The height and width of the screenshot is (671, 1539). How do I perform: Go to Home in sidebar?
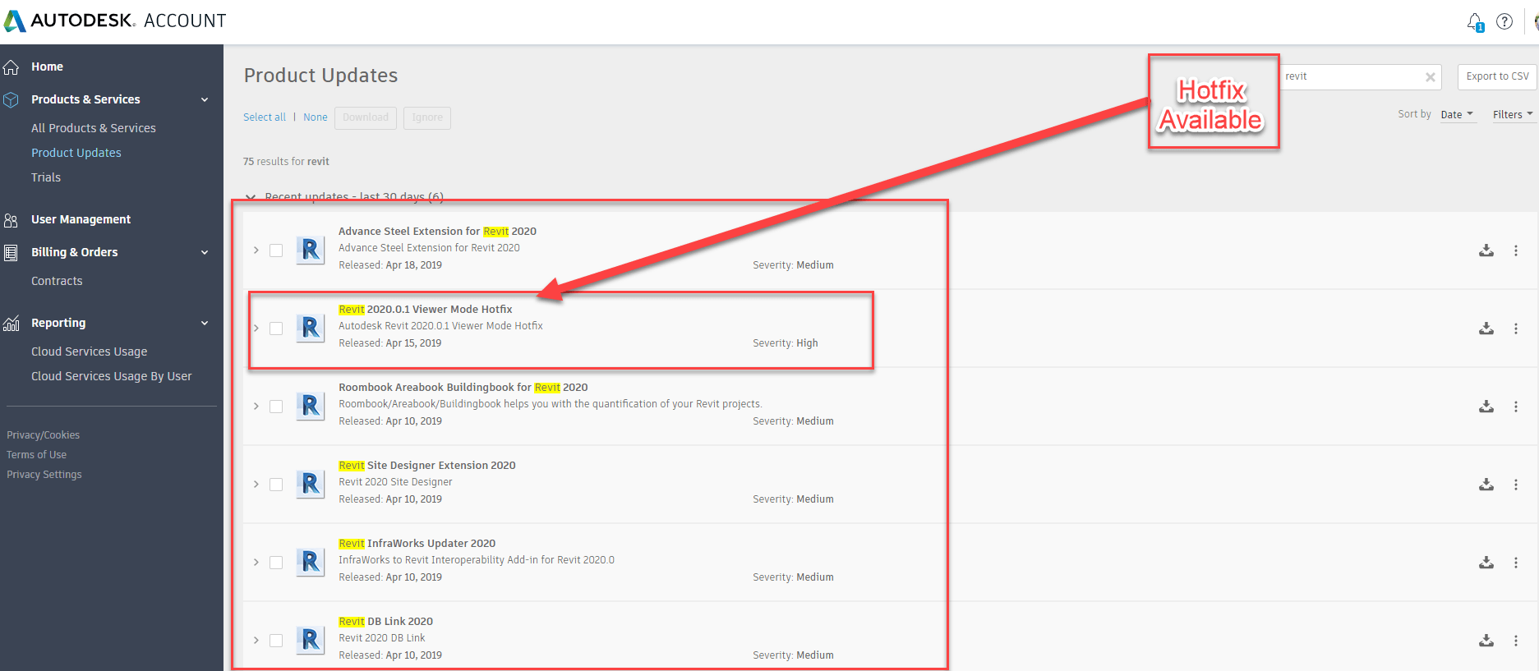[47, 67]
